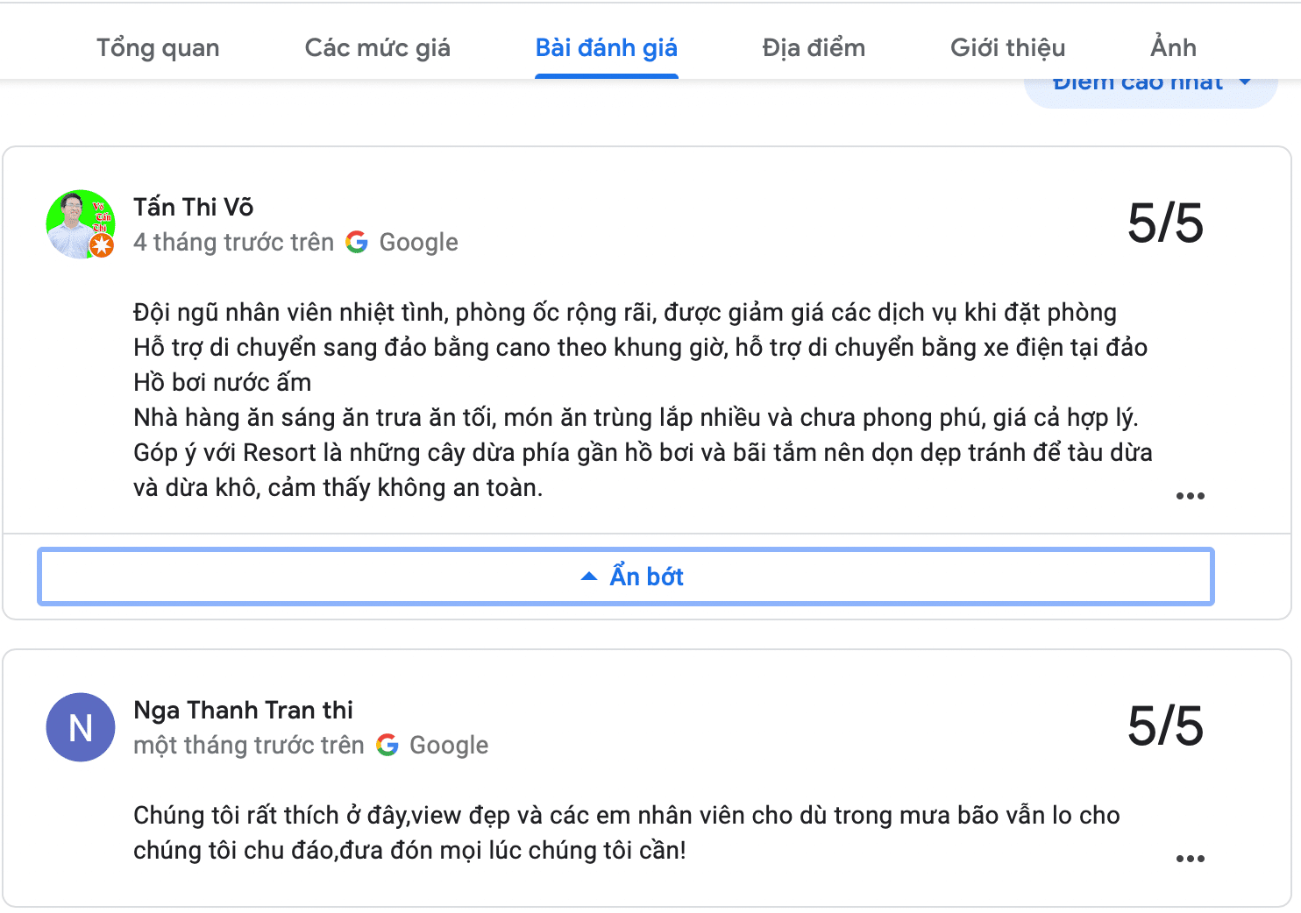Open the Ảnh tab

[x=1173, y=48]
